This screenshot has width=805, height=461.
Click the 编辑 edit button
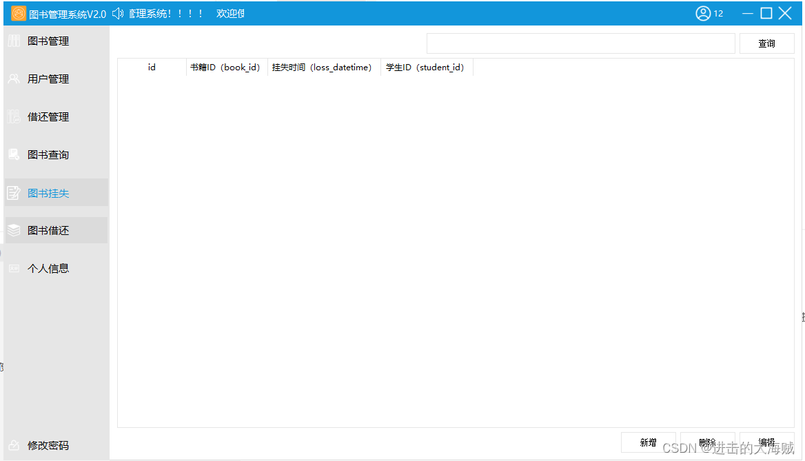[x=766, y=442]
